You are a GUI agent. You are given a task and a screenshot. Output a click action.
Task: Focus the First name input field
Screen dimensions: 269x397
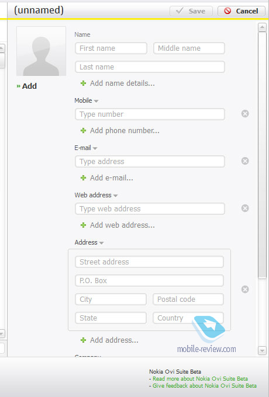(111, 48)
